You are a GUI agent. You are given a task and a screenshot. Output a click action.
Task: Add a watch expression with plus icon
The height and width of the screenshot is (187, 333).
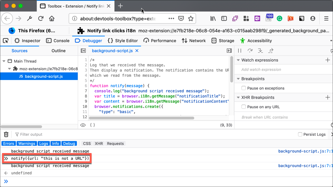(x=327, y=60)
